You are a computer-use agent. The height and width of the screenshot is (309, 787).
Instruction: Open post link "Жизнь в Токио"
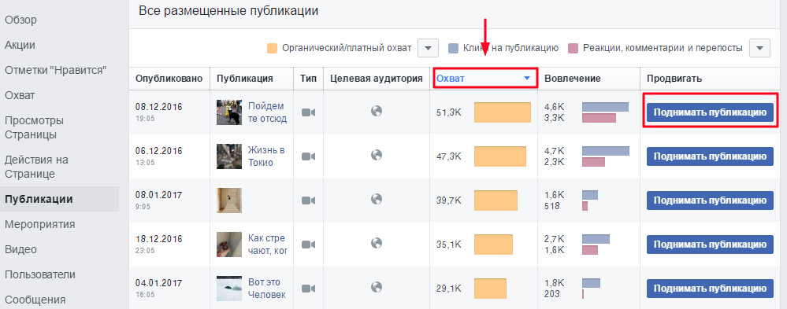click(x=266, y=156)
